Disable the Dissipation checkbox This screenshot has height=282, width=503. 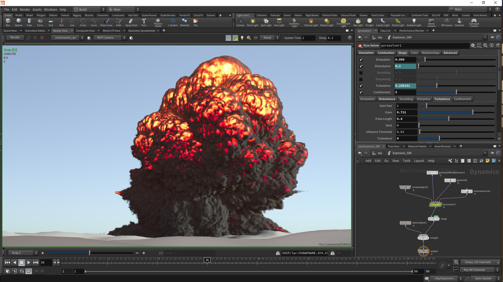click(x=361, y=60)
